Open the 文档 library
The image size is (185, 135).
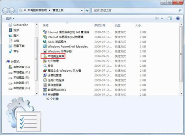point(14,41)
